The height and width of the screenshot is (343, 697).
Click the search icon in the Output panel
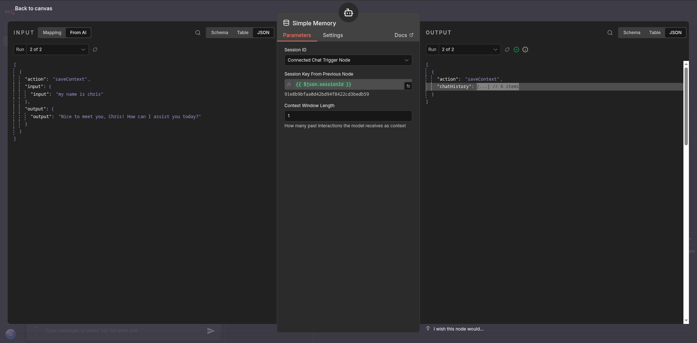[610, 33]
